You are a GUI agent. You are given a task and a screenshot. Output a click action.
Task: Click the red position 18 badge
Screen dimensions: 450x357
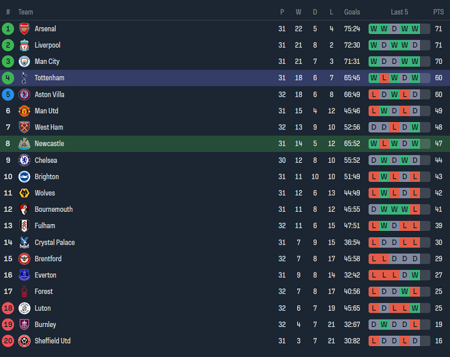click(8, 308)
